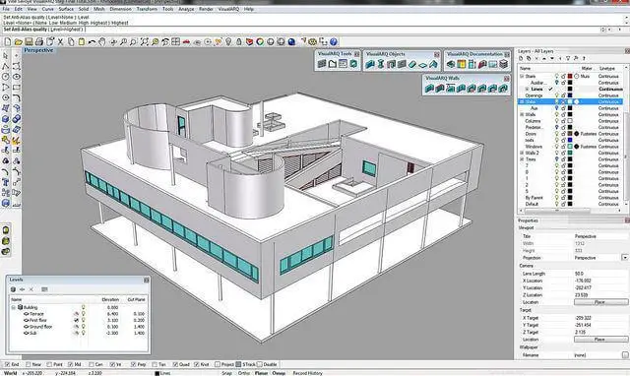Click the Undo arrow icon
The width and height of the screenshot is (630, 376).
click(x=92, y=41)
